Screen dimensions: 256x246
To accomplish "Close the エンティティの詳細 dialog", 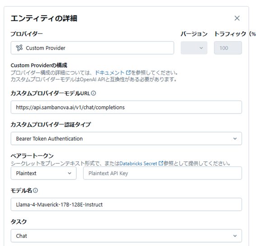I will pyautogui.click(x=237, y=18).
